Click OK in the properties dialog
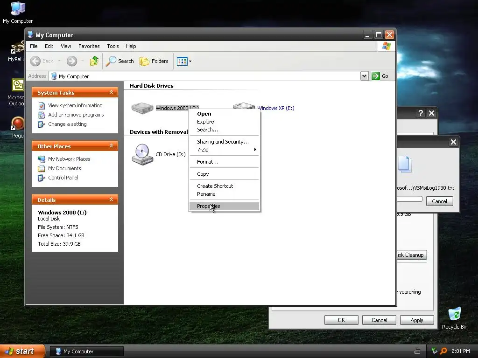The width and height of the screenshot is (478, 358). (341, 320)
